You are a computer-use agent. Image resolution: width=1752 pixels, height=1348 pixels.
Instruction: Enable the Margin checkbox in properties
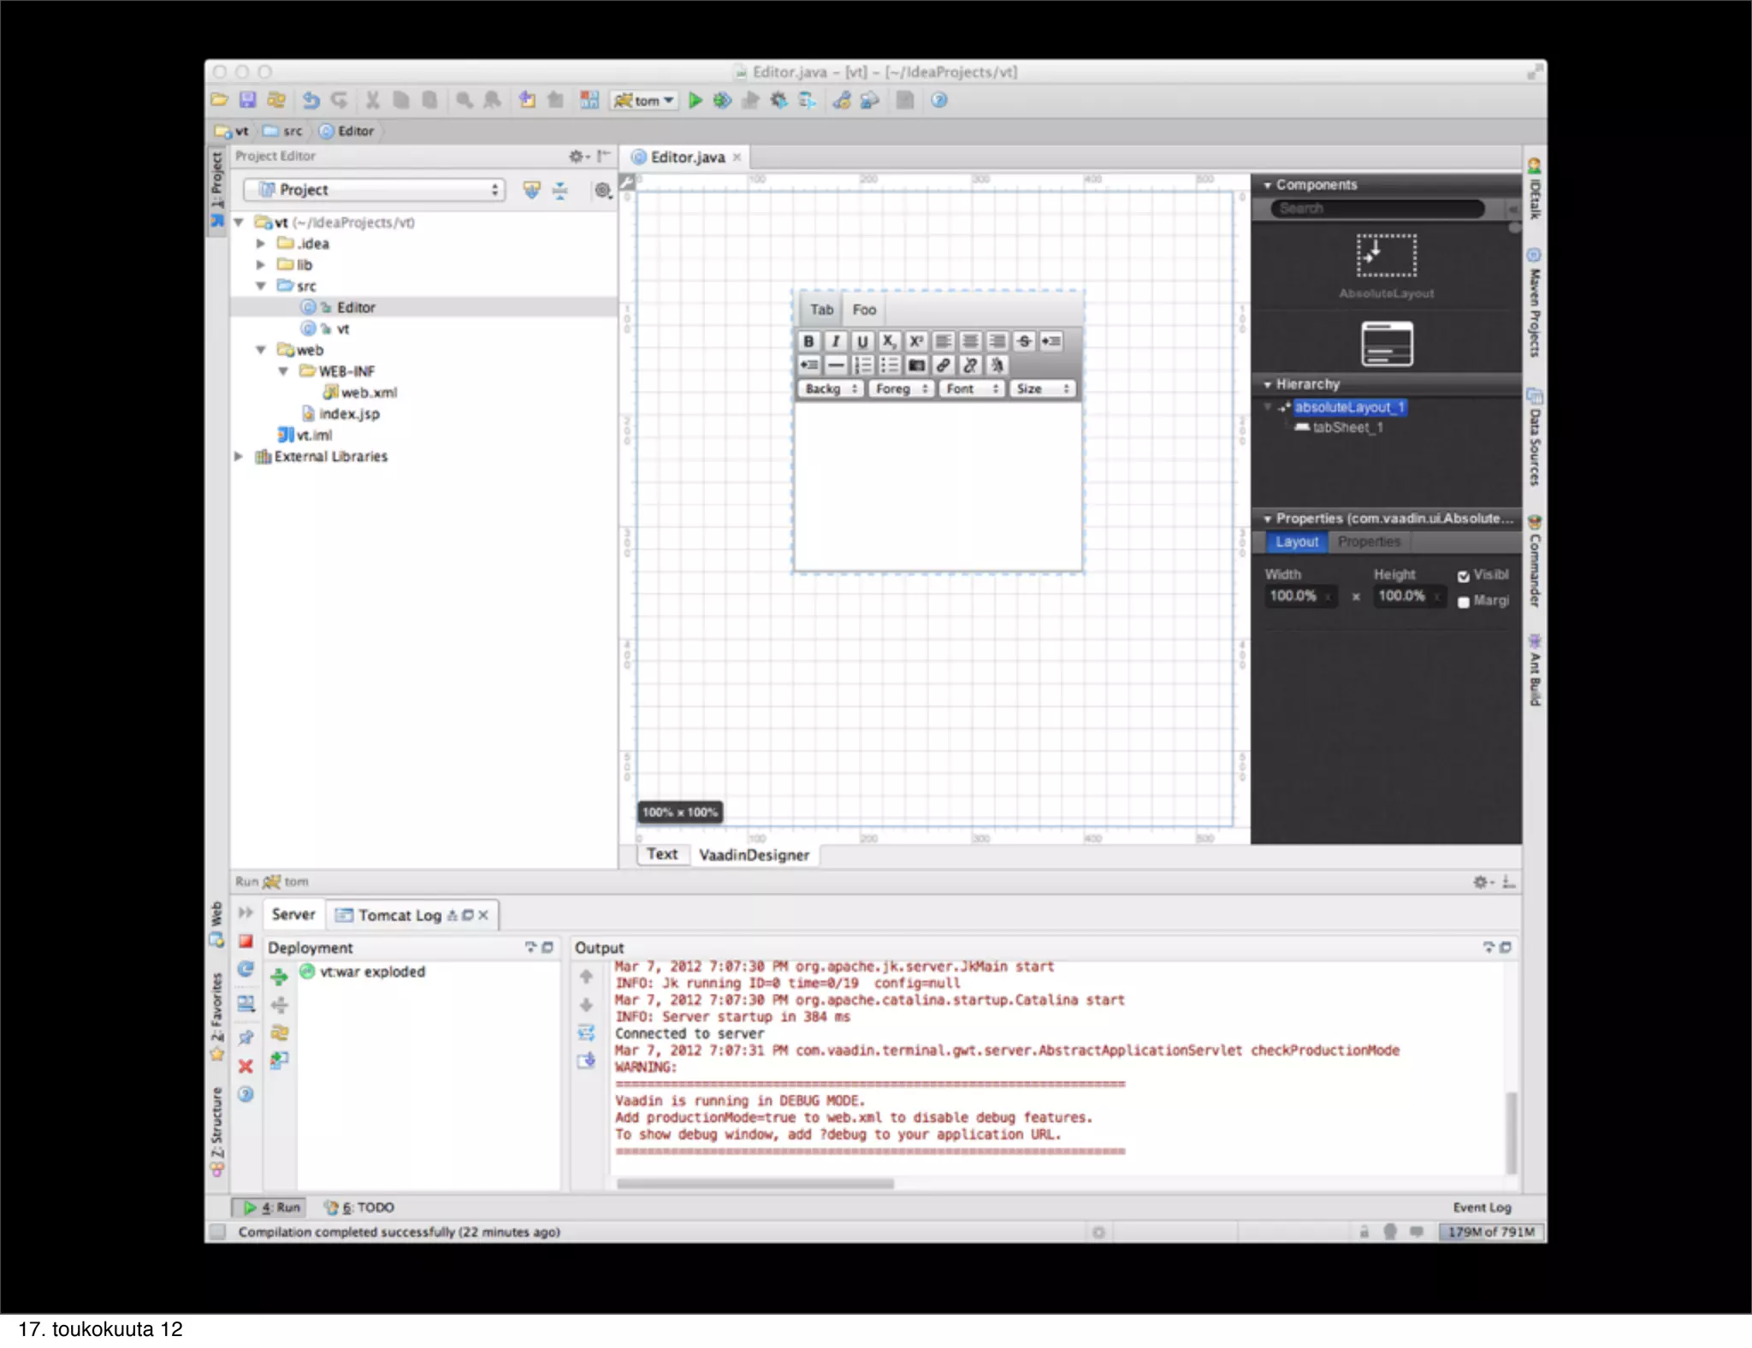[x=1463, y=602]
